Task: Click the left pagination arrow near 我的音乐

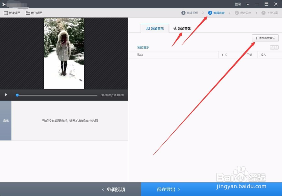Action: click(273, 47)
